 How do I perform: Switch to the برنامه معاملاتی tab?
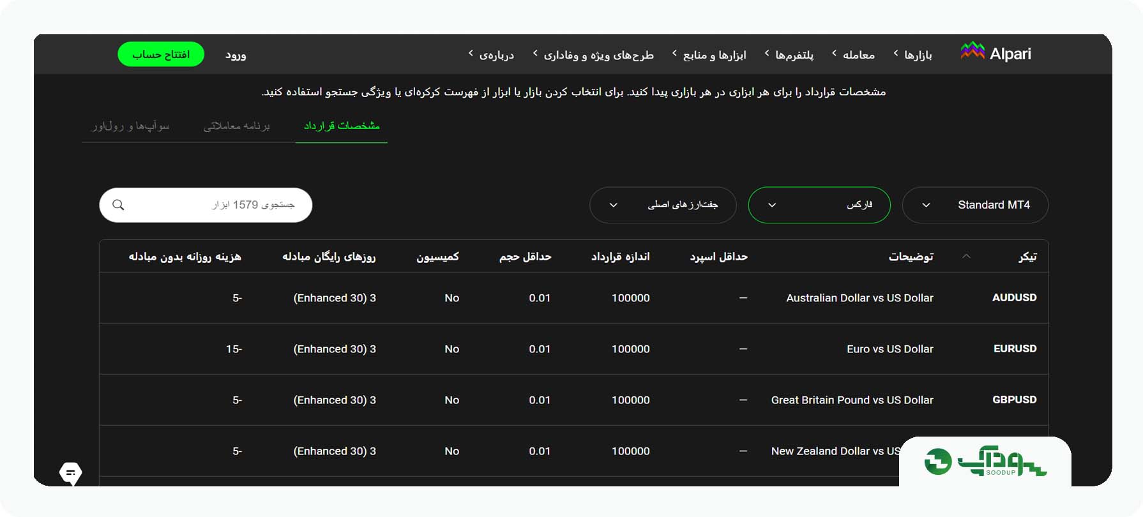click(x=237, y=126)
